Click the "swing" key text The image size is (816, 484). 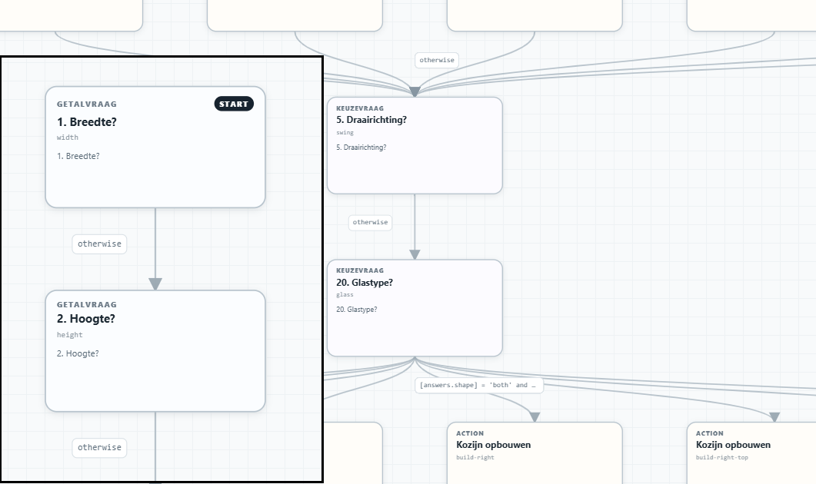click(345, 133)
